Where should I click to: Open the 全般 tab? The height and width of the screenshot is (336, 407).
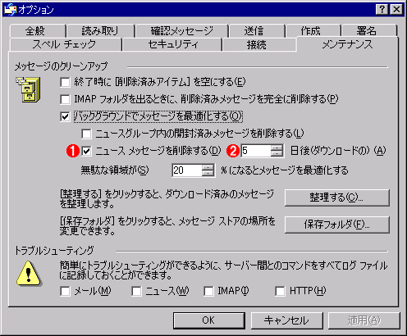coord(35,31)
